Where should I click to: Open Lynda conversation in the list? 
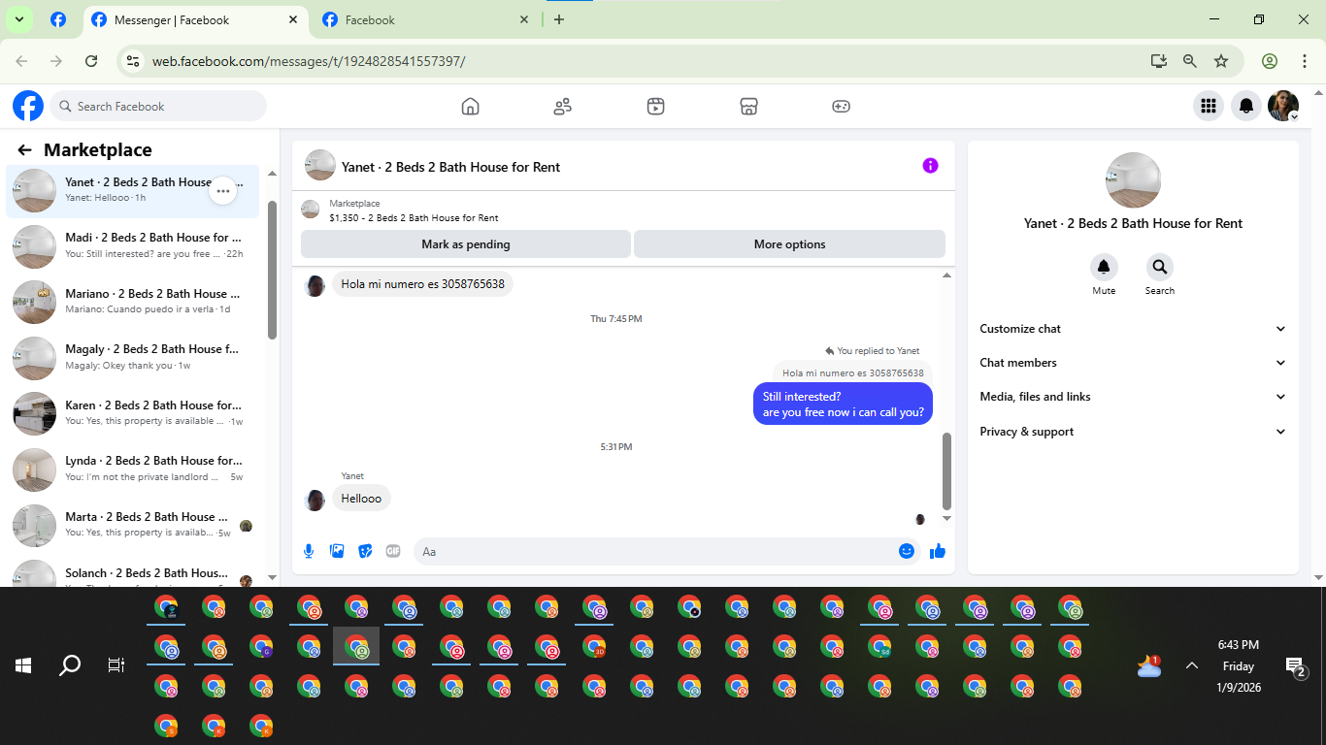point(133,470)
